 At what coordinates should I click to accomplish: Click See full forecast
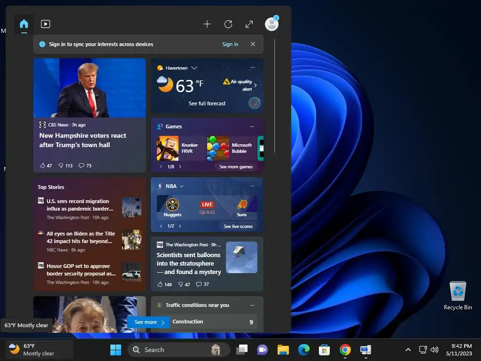(207, 103)
